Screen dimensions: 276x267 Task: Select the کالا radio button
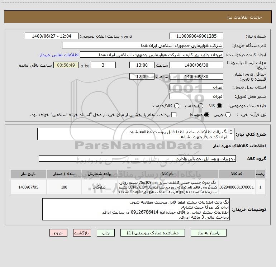219,106
